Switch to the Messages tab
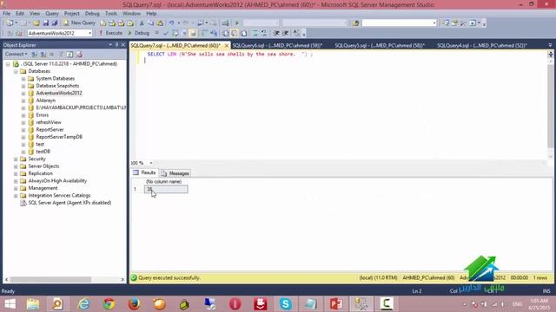556x312 pixels. point(175,173)
